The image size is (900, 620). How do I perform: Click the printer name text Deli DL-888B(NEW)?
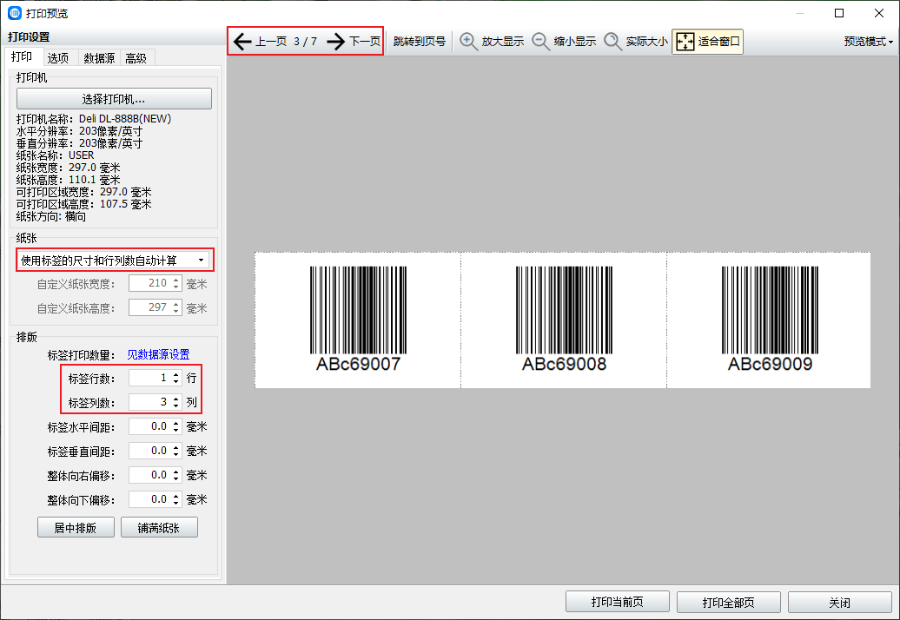click(125, 119)
